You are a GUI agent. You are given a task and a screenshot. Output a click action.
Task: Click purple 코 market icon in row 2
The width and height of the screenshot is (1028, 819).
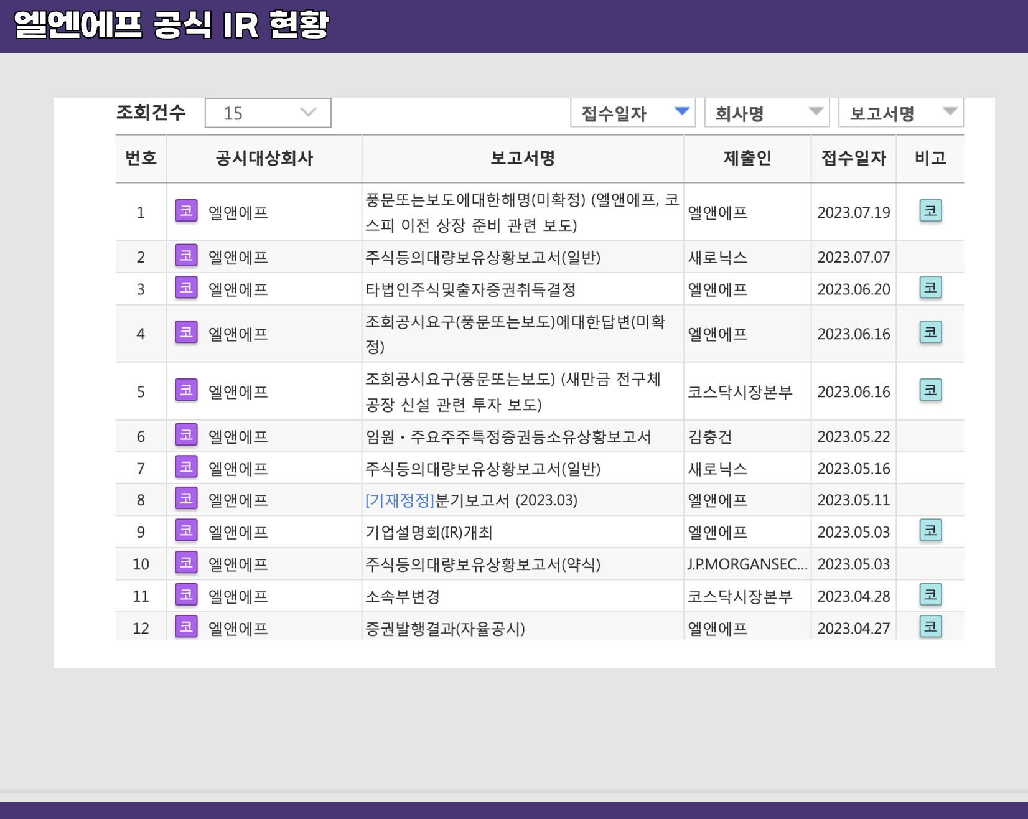point(186,256)
